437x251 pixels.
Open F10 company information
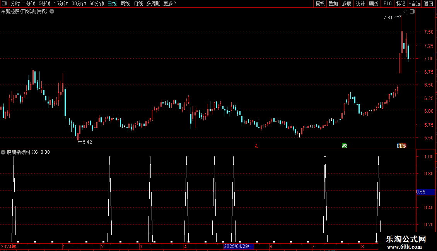pyautogui.click(x=387, y=3)
